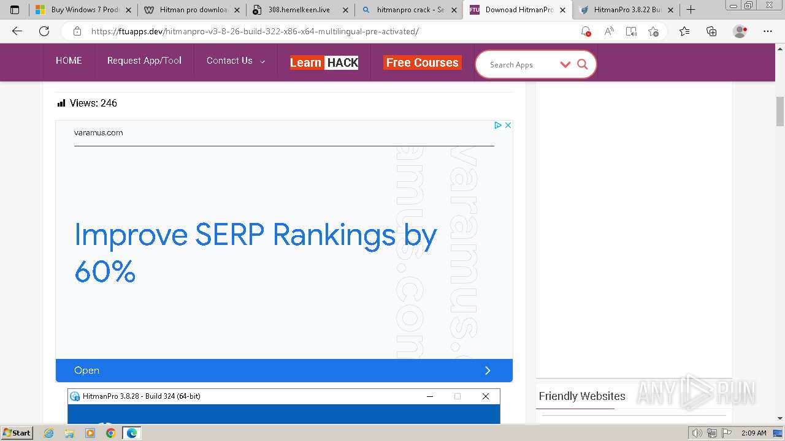Open the AdChoices info icon
This screenshot has height=441, width=785.
pos(498,125)
